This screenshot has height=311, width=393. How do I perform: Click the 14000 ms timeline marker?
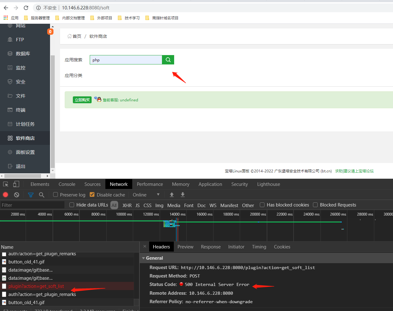pos(177,214)
